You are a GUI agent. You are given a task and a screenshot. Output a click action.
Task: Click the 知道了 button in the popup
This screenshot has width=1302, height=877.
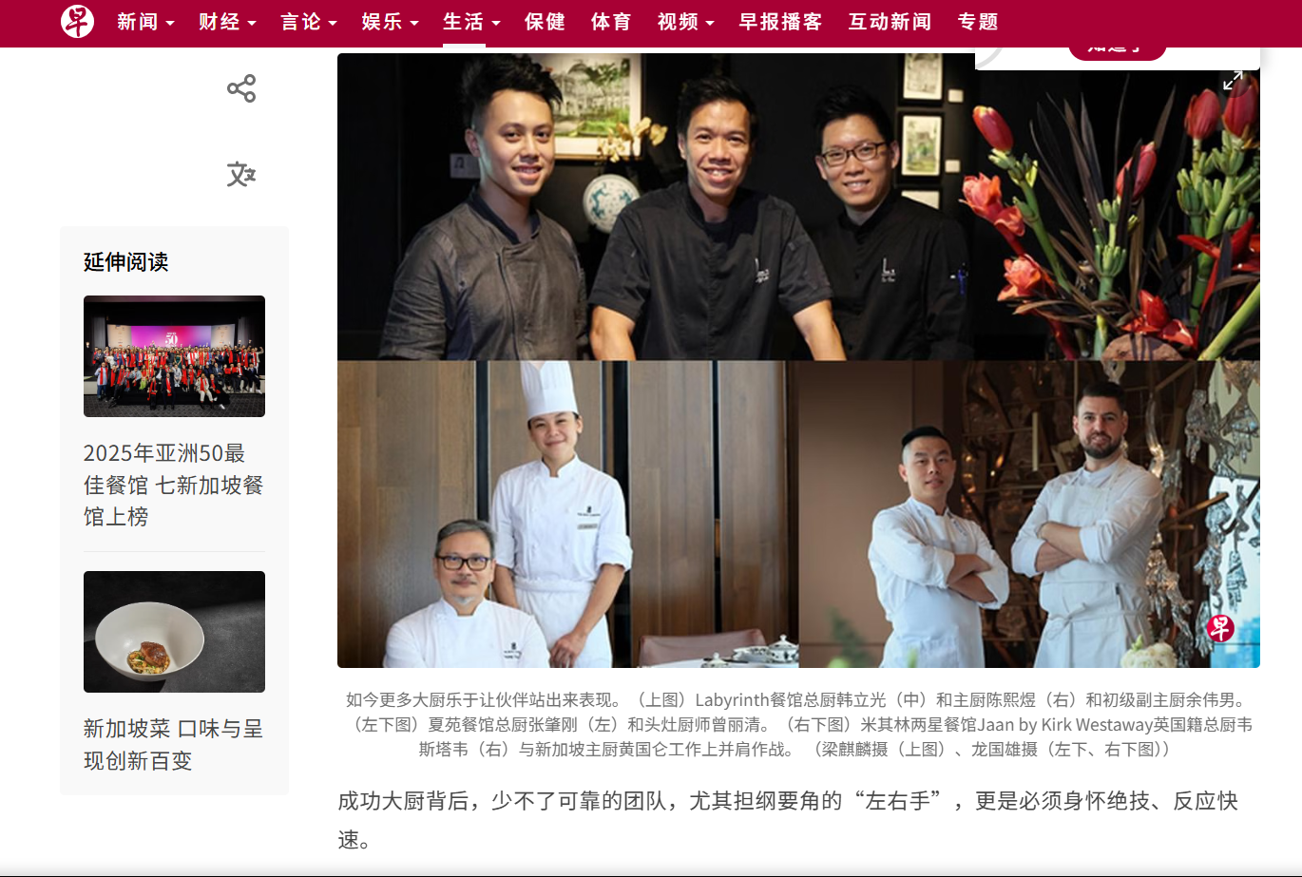tap(1117, 49)
